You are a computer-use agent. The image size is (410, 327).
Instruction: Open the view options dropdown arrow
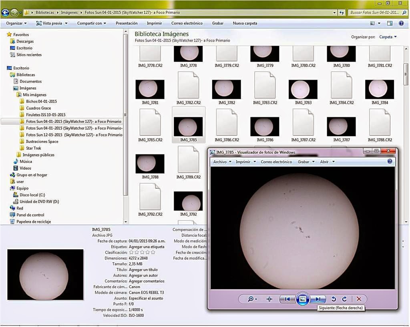[379, 23]
